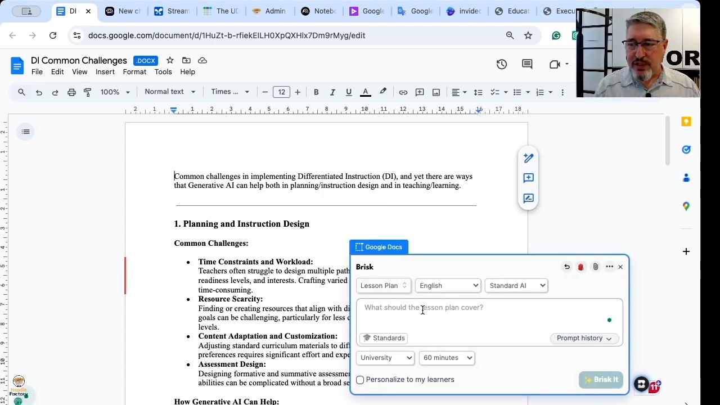Image resolution: width=720 pixels, height=405 pixels.
Task: Open the checklist formatting button
Action: [495, 92]
